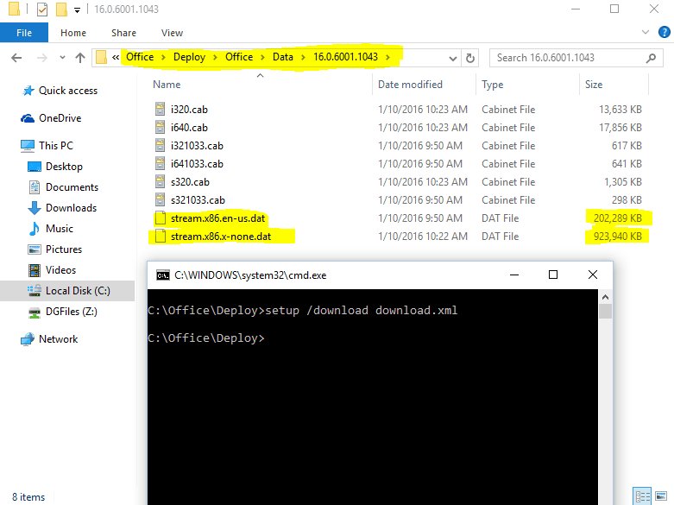Select the i641033.cab file icon
This screenshot has height=505, width=674.
(160, 163)
